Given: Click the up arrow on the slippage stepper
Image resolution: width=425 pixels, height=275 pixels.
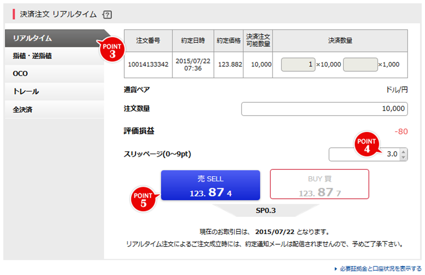Looking at the screenshot, I should tap(404, 152).
